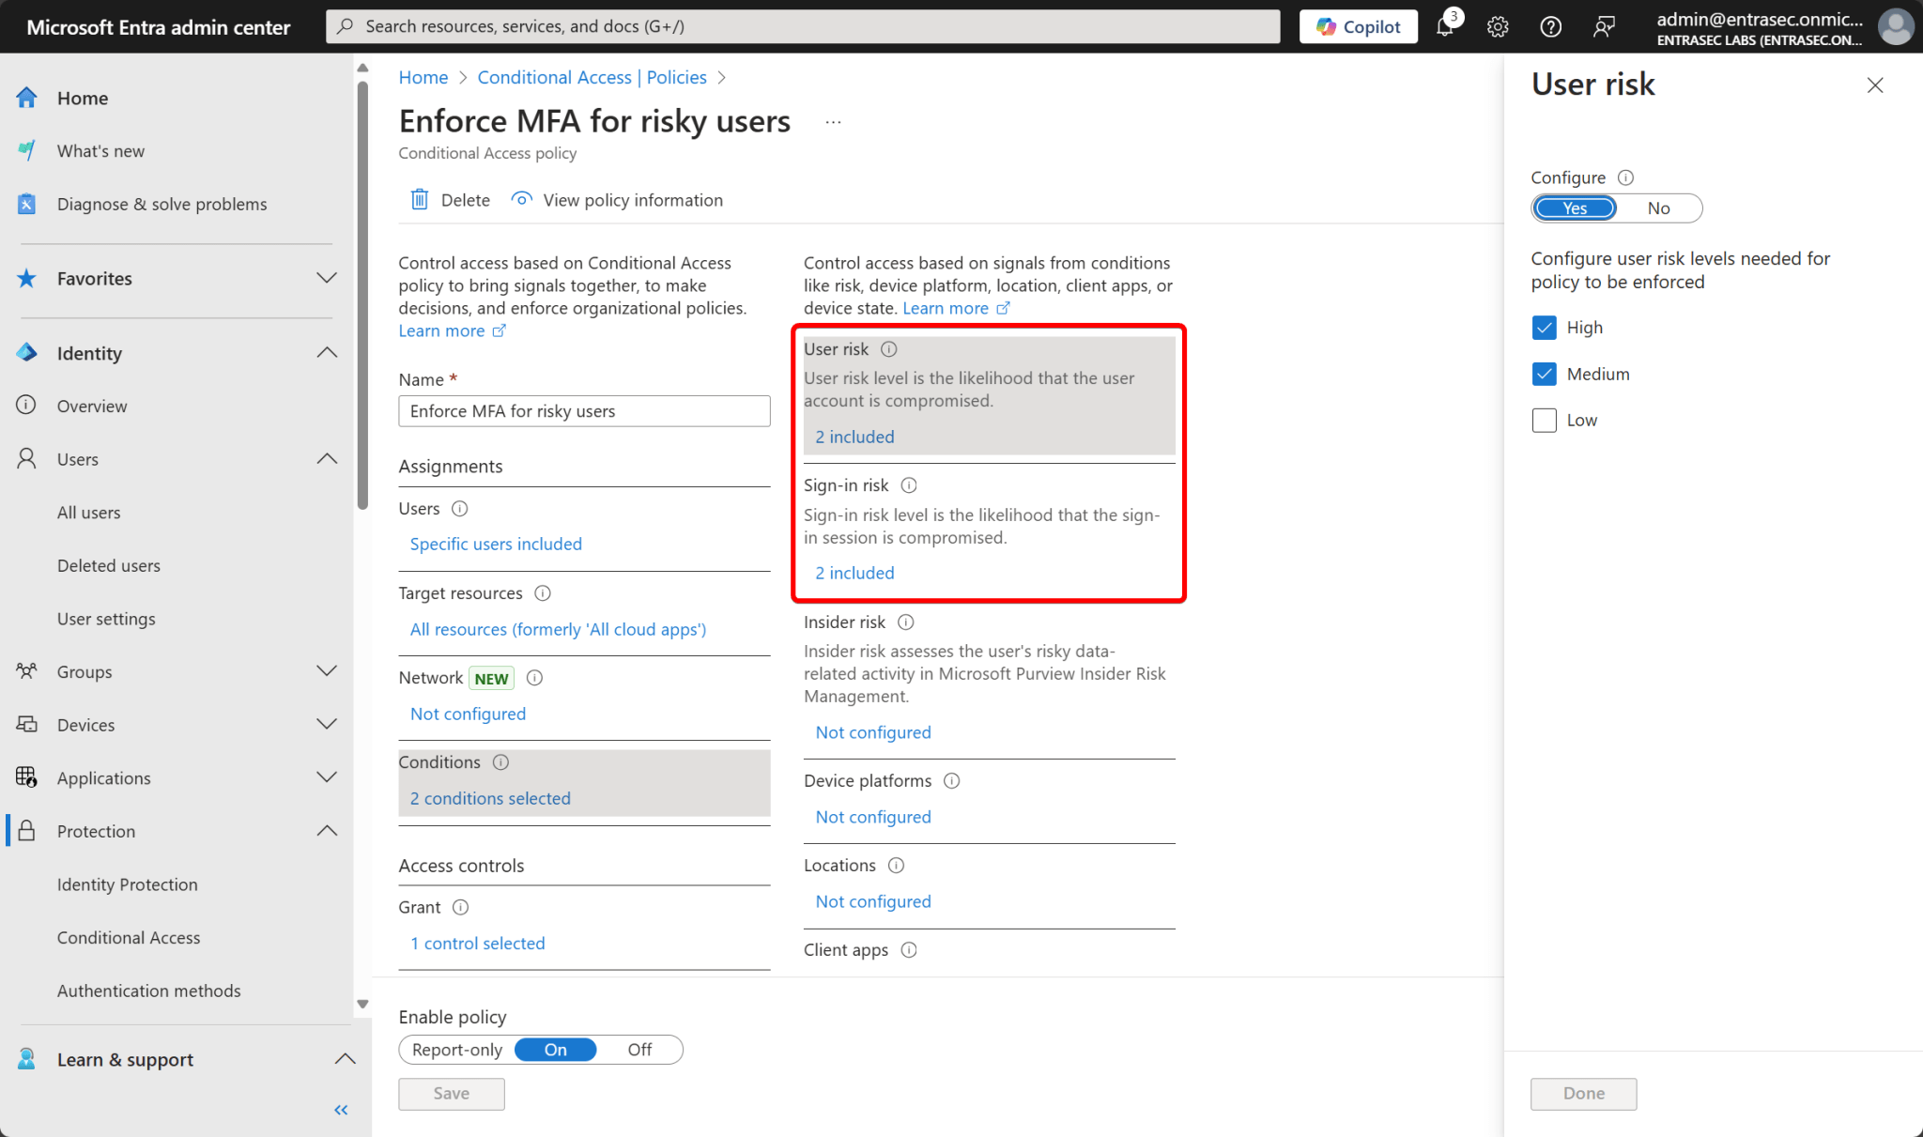The height and width of the screenshot is (1137, 1923).
Task: Click the Save button
Action: tap(451, 1094)
